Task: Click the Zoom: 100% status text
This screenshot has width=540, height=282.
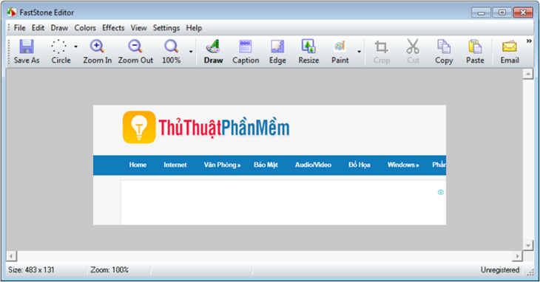Action: (x=109, y=270)
